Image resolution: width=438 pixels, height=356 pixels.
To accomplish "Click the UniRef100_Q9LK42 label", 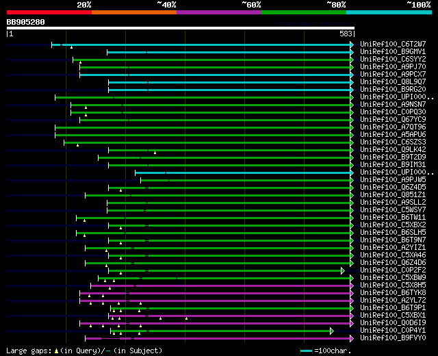I will coord(393,150).
